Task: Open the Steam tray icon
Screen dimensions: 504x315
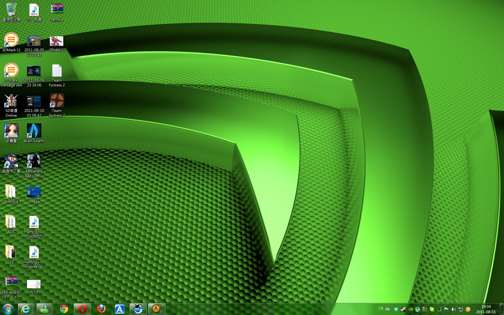Action: (x=403, y=309)
